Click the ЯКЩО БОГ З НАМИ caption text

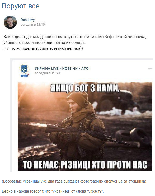(84, 88)
